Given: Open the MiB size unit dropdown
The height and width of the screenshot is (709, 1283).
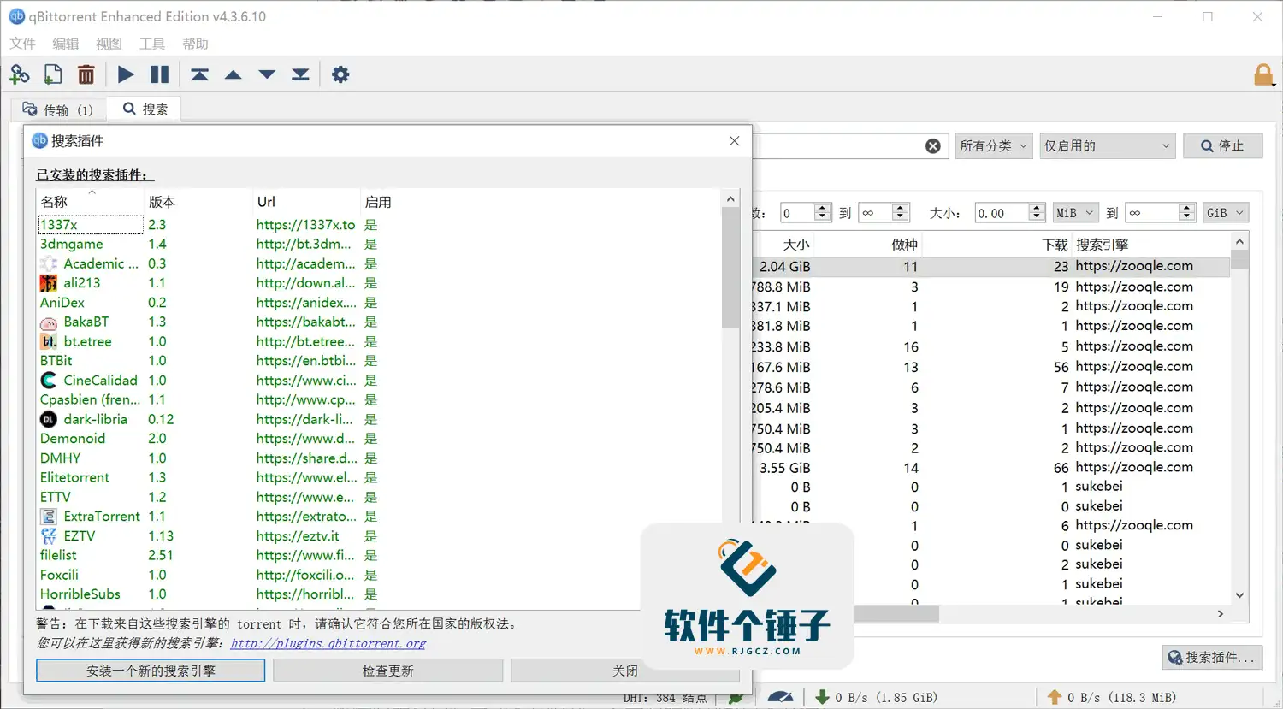Looking at the screenshot, I should [x=1075, y=213].
